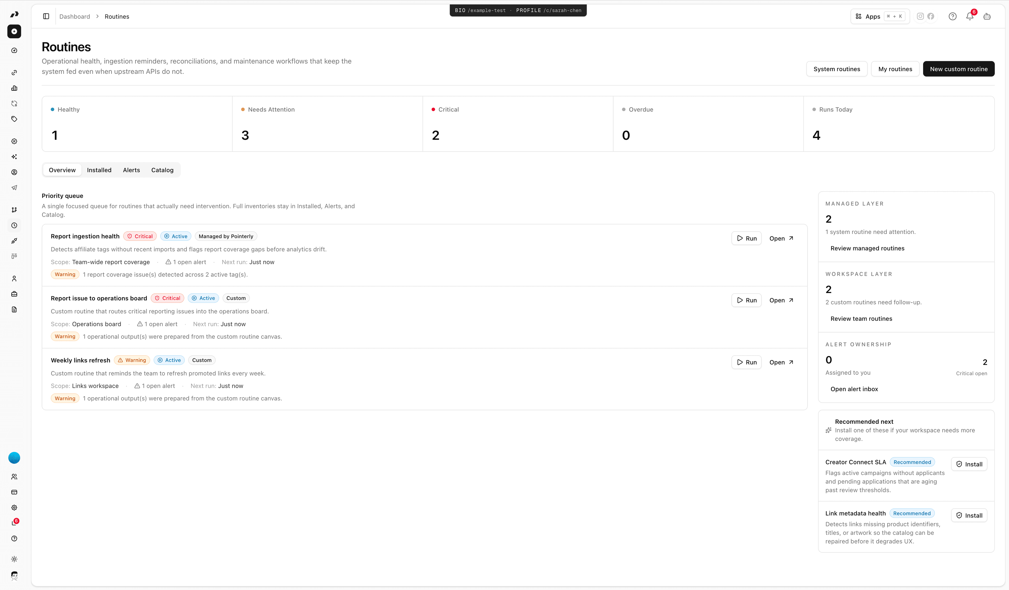Open the question mark help icon in sidebar

(x=14, y=538)
